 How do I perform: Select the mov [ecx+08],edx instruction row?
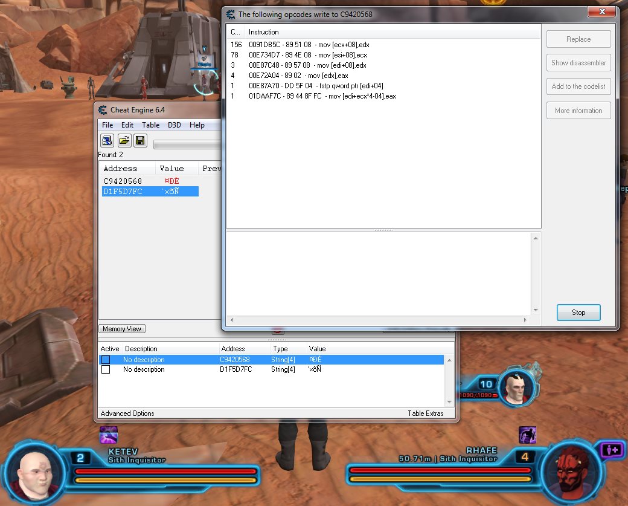[x=307, y=44]
